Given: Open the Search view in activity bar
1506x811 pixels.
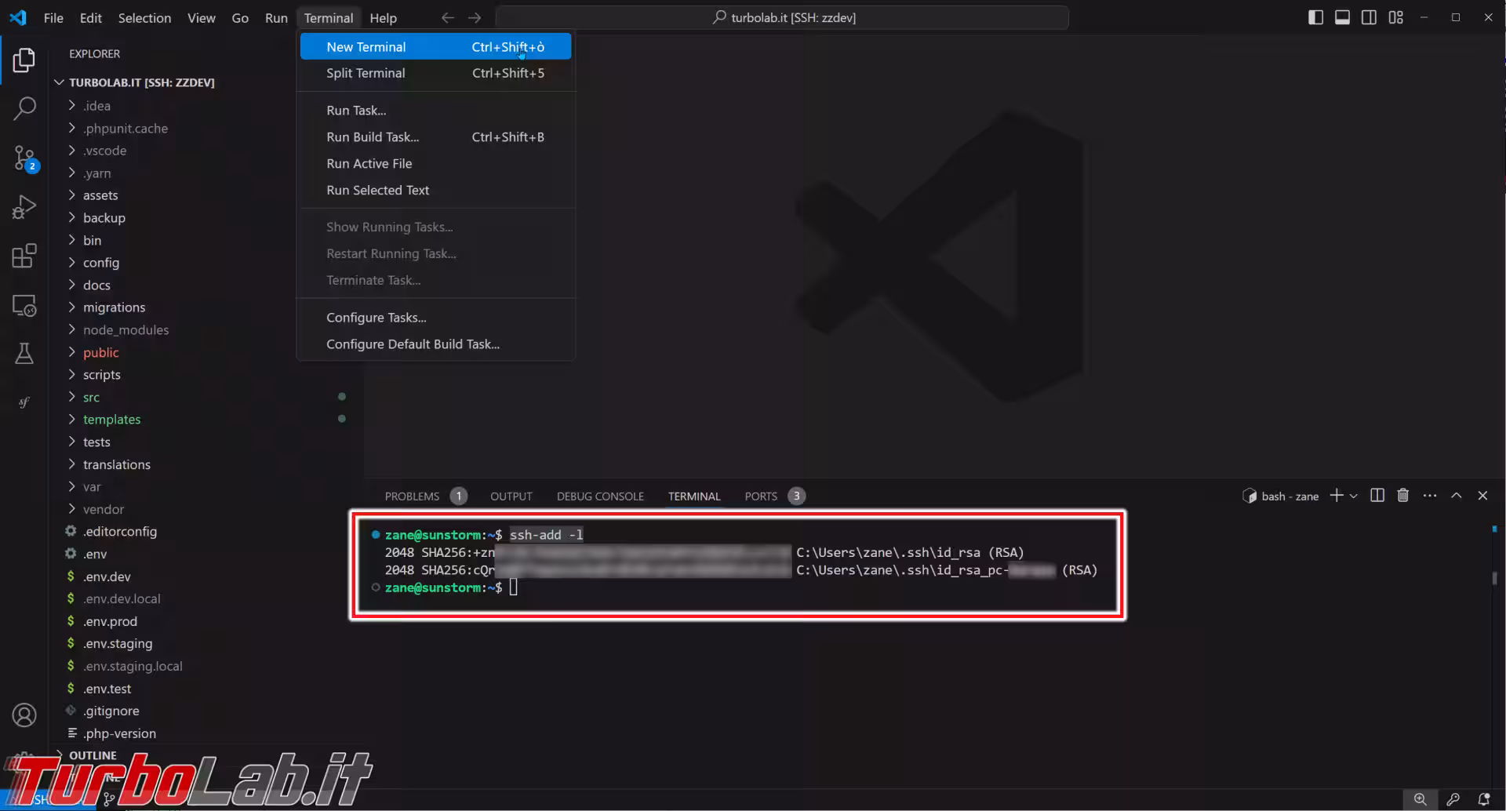Looking at the screenshot, I should point(24,108).
